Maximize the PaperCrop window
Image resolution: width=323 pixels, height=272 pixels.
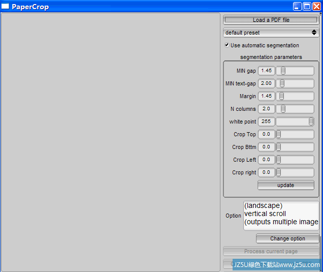307,7
